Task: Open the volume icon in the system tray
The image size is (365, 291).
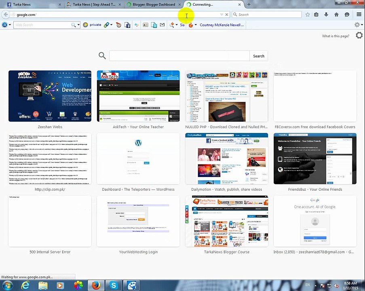Action: tap(336, 286)
